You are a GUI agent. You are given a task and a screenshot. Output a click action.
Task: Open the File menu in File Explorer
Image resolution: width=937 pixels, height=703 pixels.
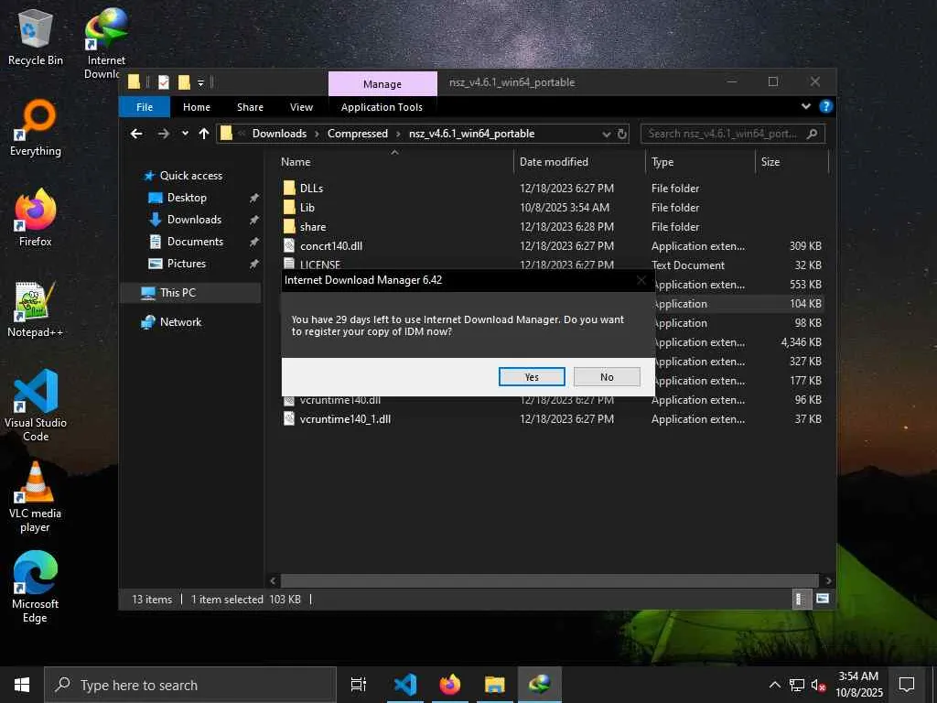pyautogui.click(x=145, y=107)
